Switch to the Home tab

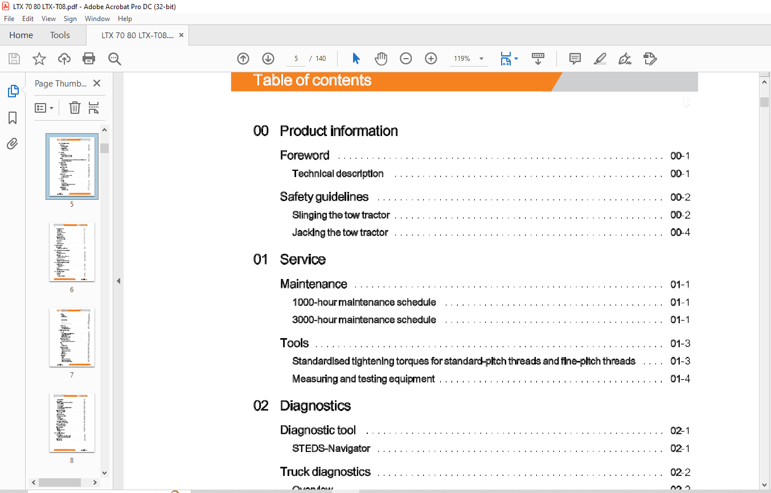[x=21, y=35]
